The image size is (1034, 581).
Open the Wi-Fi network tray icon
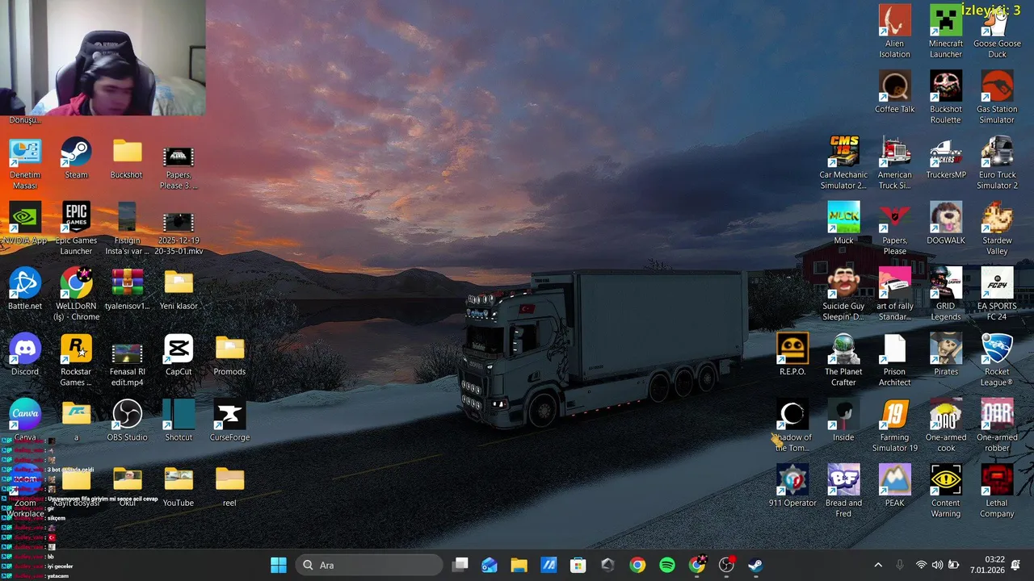pos(921,565)
